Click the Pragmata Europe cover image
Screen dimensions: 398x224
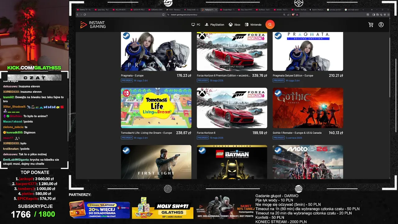click(156, 51)
